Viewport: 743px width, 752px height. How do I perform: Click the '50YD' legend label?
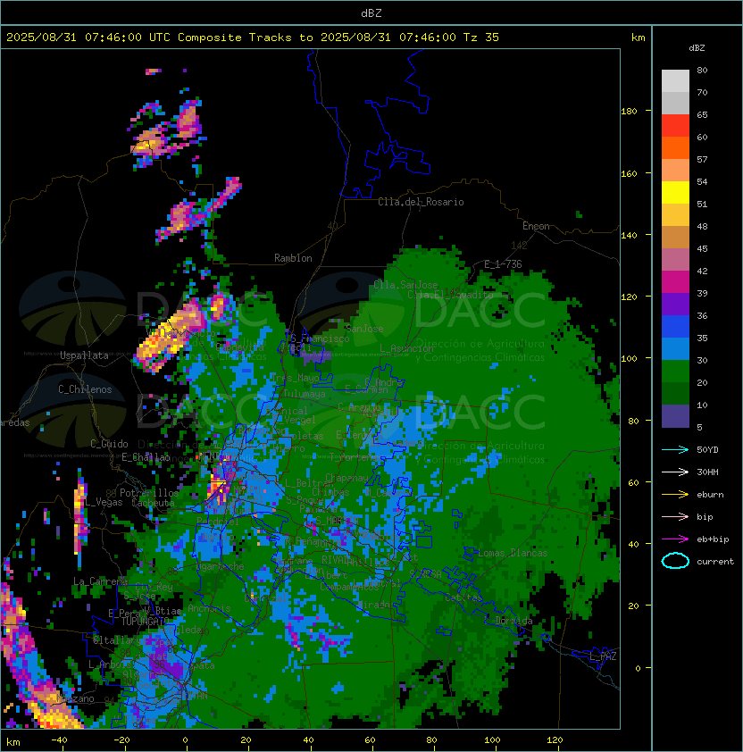coord(707,450)
